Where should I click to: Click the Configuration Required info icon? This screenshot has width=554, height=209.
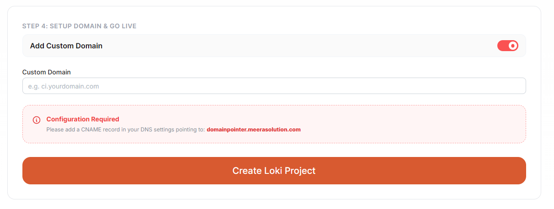[x=37, y=120]
